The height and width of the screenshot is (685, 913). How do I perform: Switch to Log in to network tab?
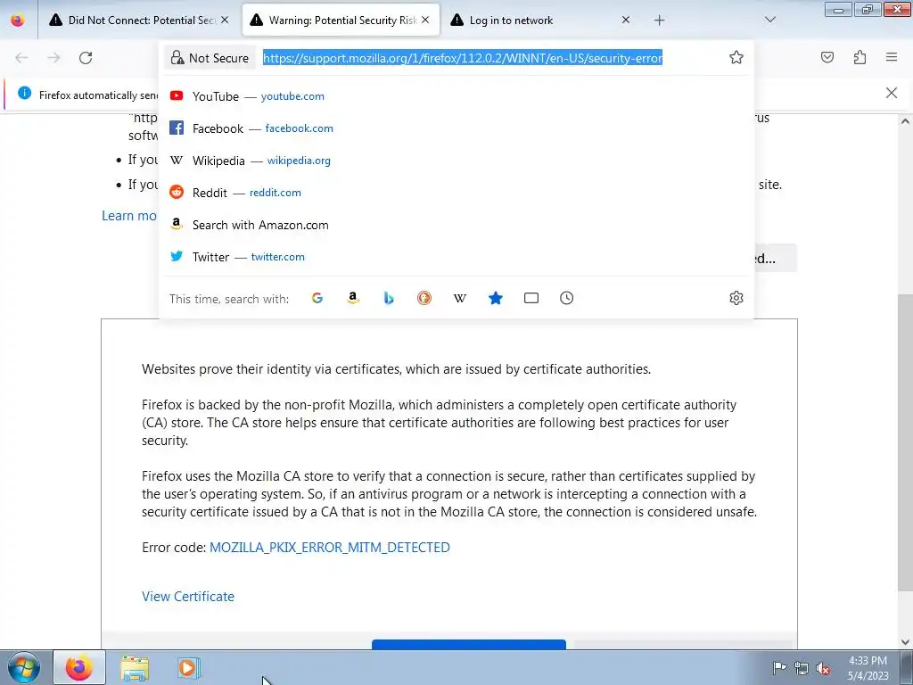click(540, 21)
